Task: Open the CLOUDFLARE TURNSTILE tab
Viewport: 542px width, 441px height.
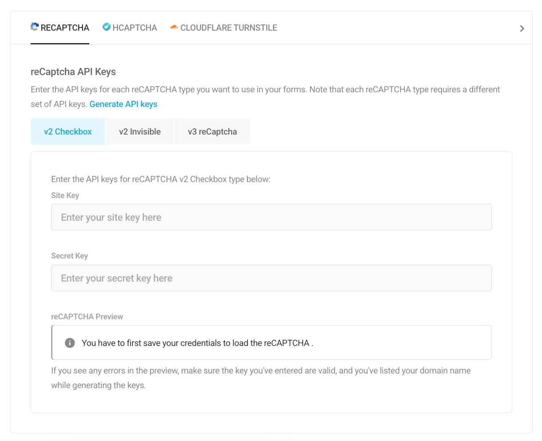Action: tap(223, 28)
